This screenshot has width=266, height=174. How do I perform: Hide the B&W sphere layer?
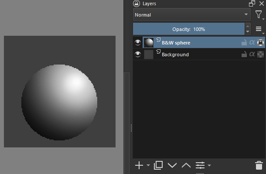[x=138, y=42]
